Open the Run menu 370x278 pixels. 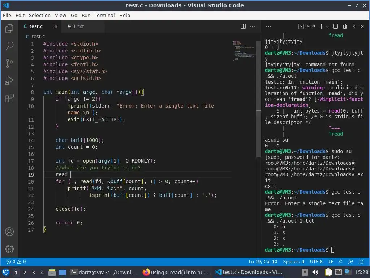pos(86,15)
